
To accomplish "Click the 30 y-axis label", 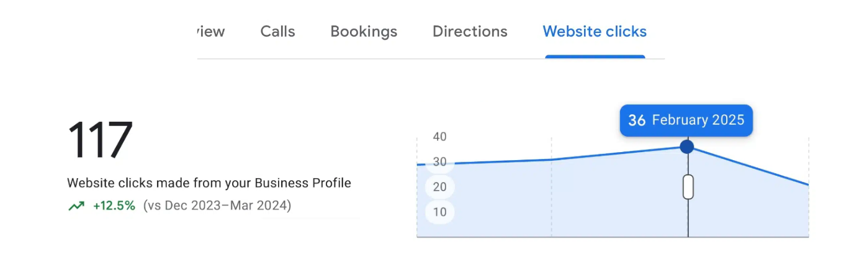I will coord(439,161).
